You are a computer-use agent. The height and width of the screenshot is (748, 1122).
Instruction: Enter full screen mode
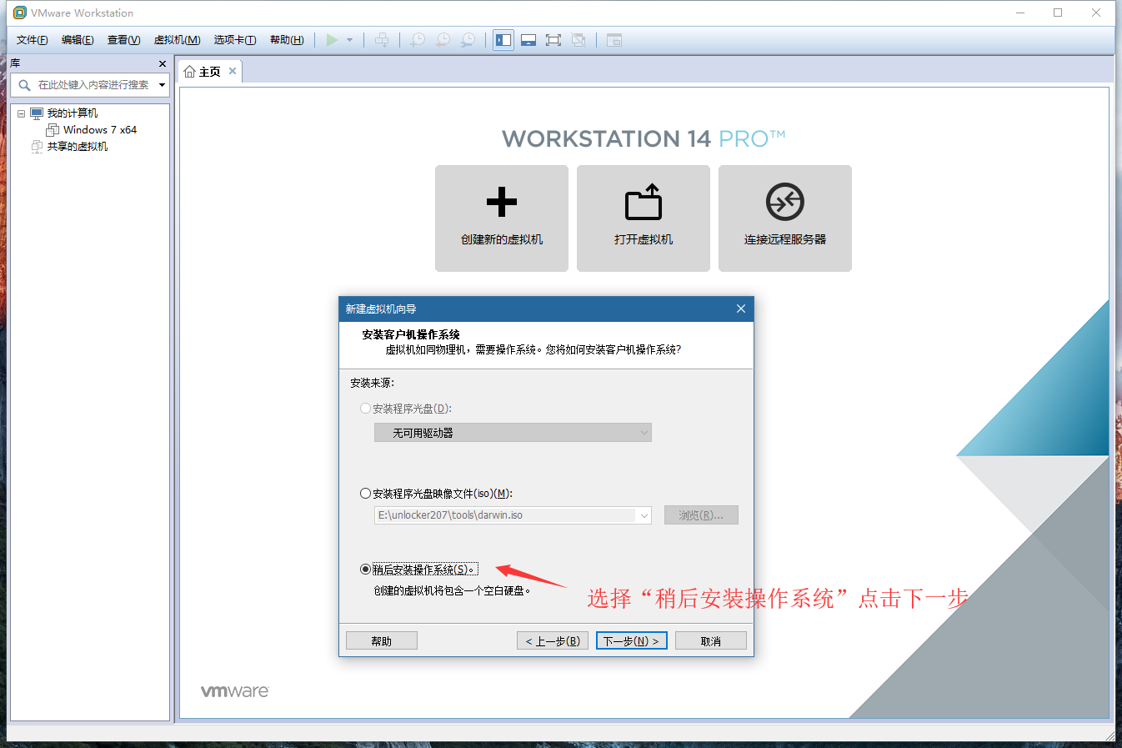(553, 39)
